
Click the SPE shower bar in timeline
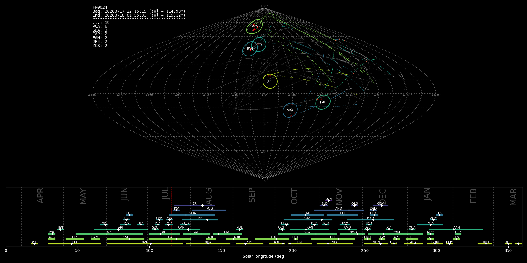click(250, 244)
